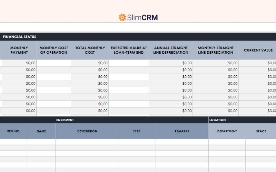This screenshot has width=276, height=172.
Task: Click the Description column header
Action: [87, 131]
